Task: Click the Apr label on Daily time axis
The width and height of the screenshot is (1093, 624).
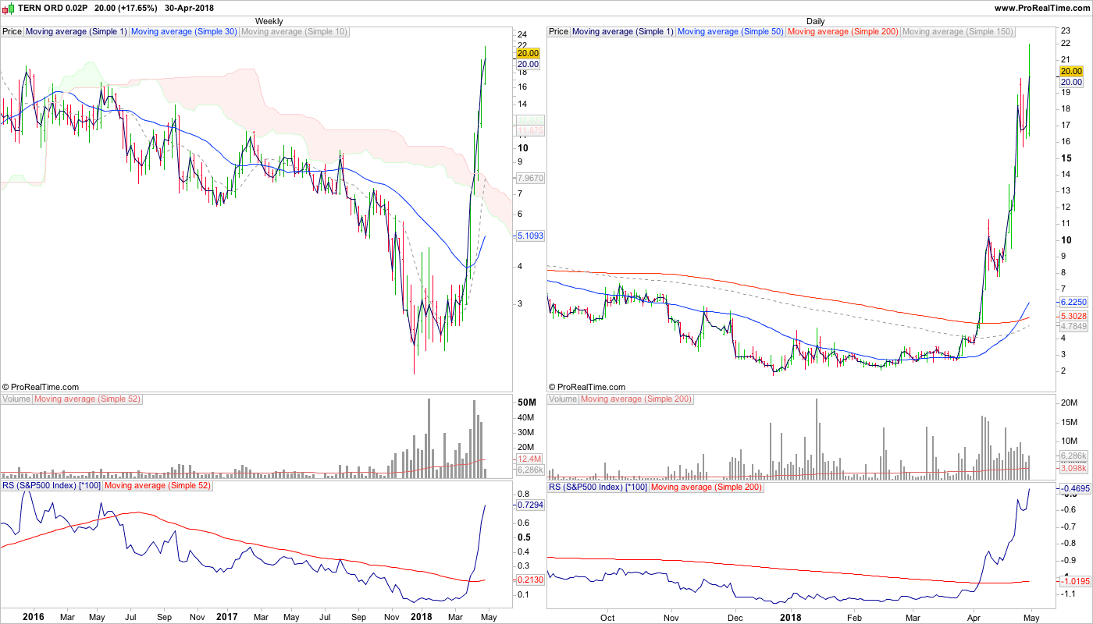Action: click(x=974, y=617)
